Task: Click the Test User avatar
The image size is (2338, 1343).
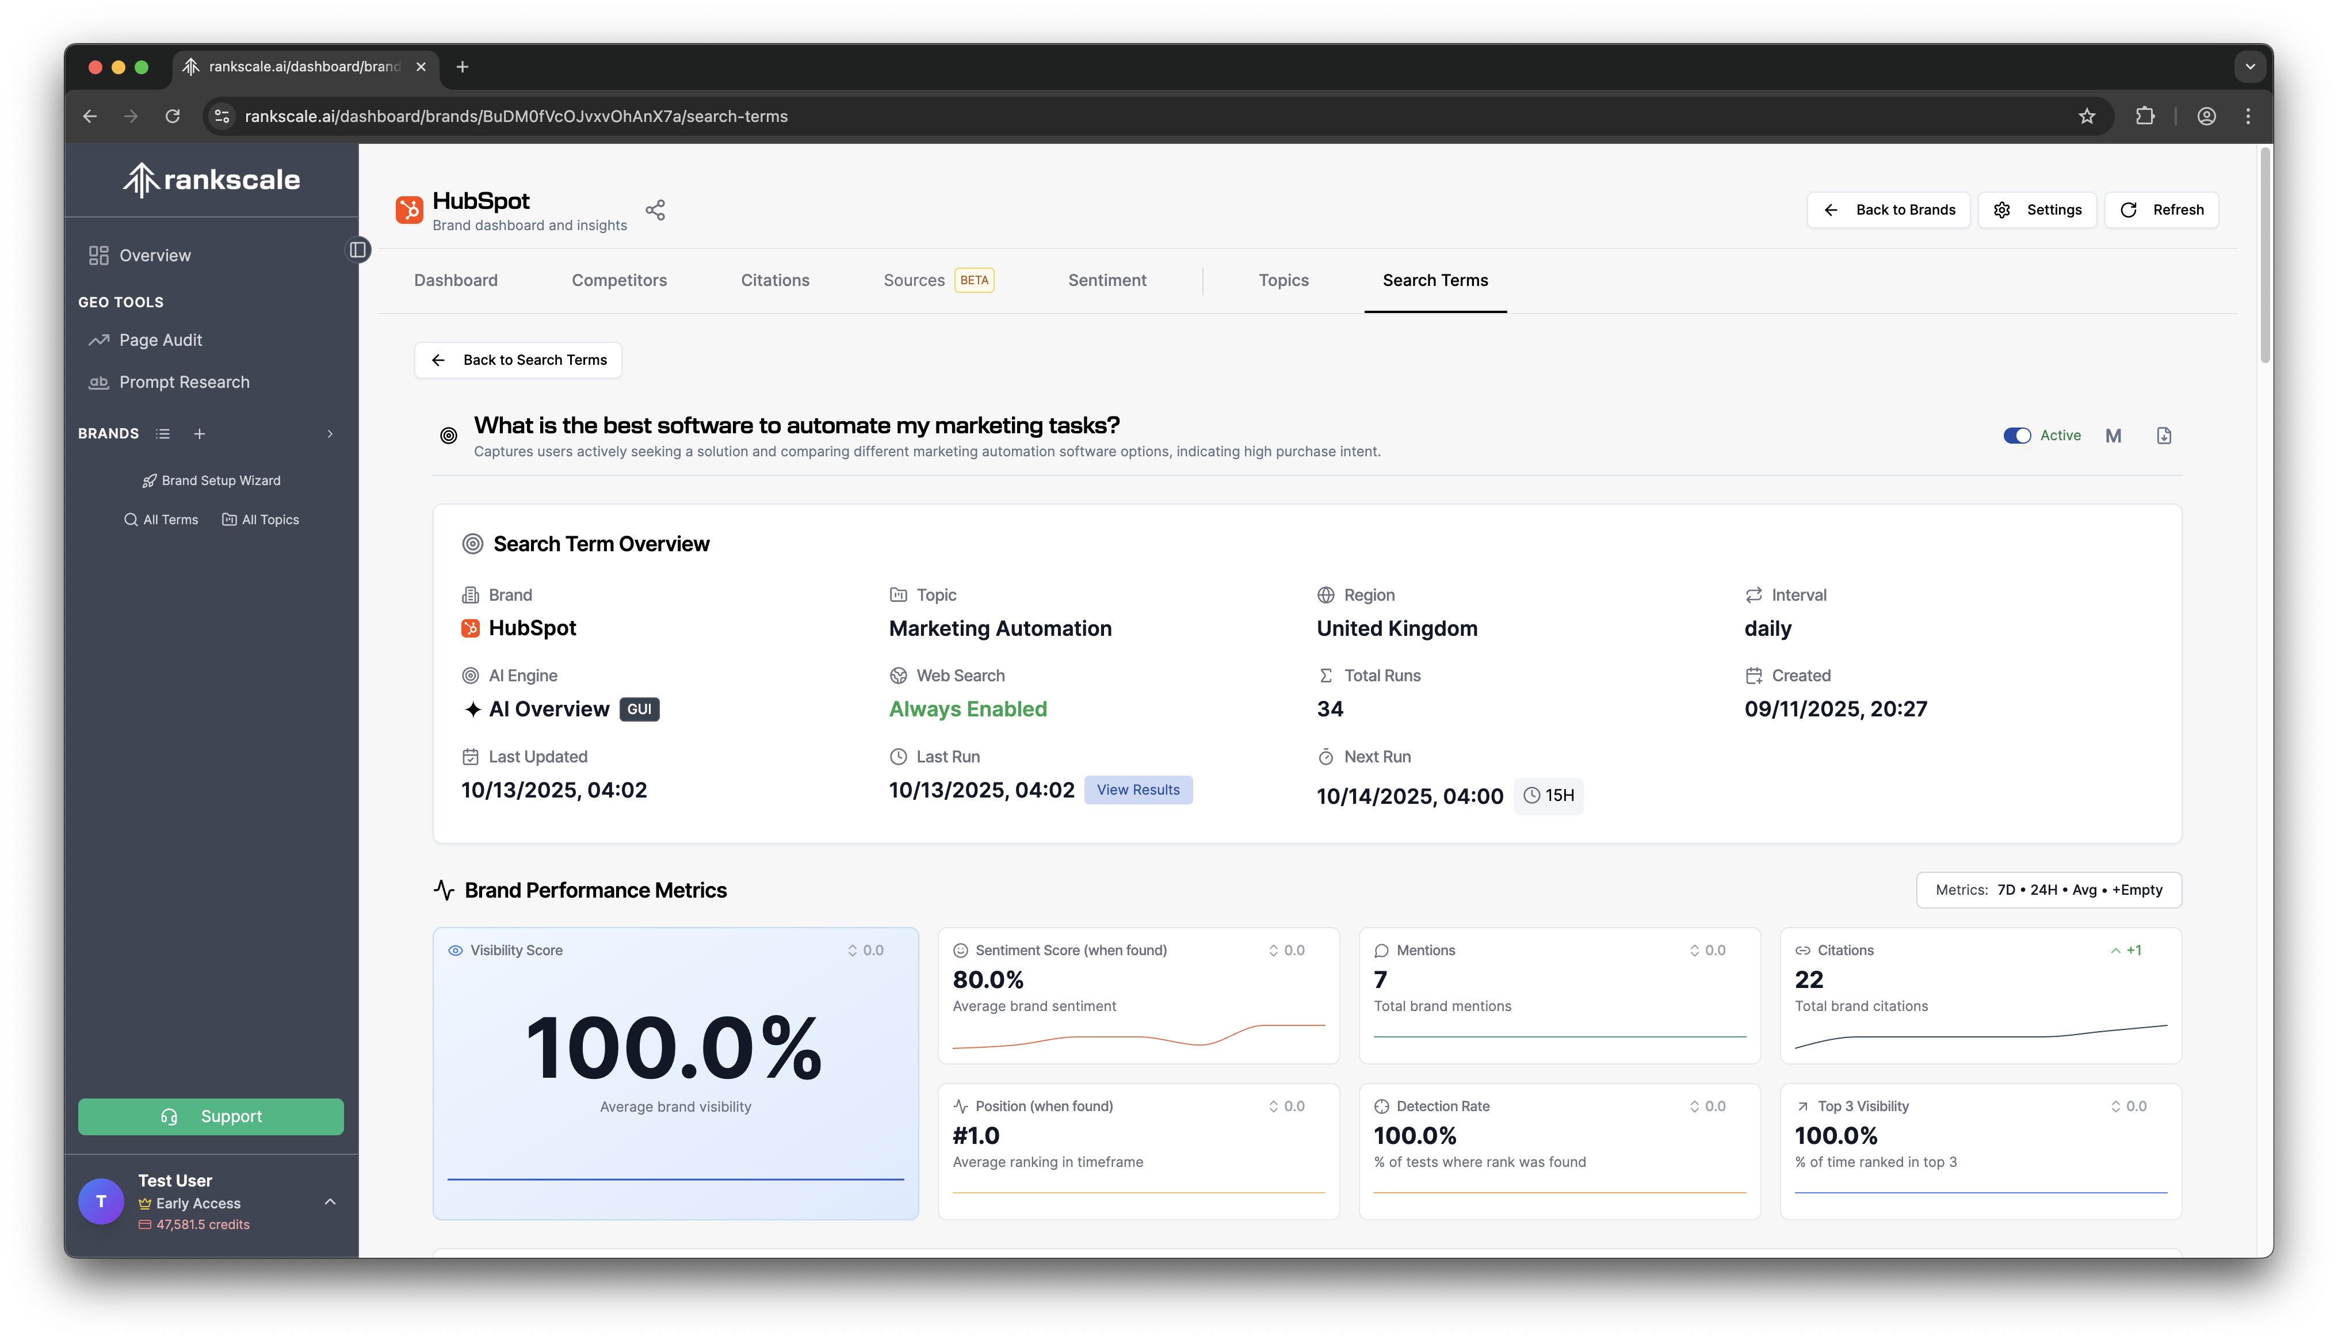Action: pos(101,1202)
